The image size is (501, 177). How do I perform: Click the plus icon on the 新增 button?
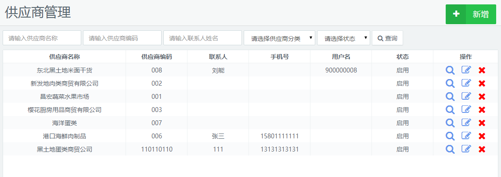click(x=456, y=14)
